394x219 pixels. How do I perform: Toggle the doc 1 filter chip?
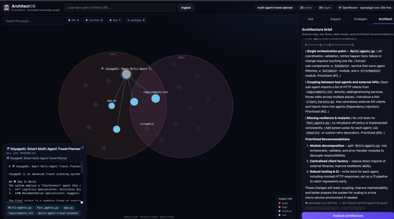[115, 20]
